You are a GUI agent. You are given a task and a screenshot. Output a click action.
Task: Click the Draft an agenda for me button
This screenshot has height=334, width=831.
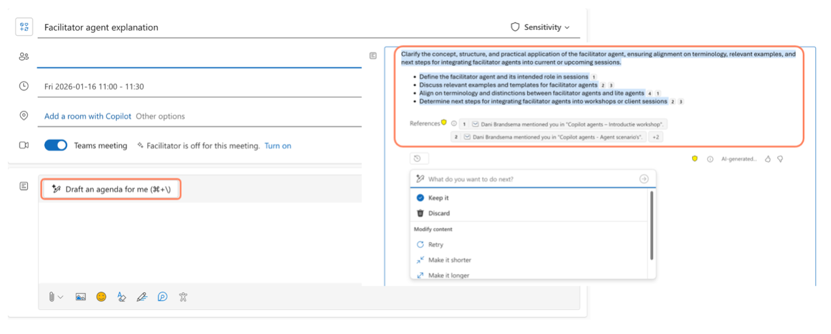click(x=111, y=189)
